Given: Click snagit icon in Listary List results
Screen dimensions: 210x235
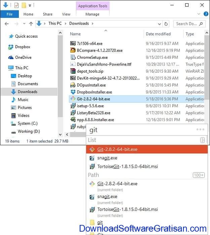Looking at the screenshot, I should click(92, 158).
